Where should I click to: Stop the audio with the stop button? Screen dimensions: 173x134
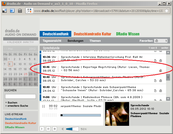pos(55,129)
